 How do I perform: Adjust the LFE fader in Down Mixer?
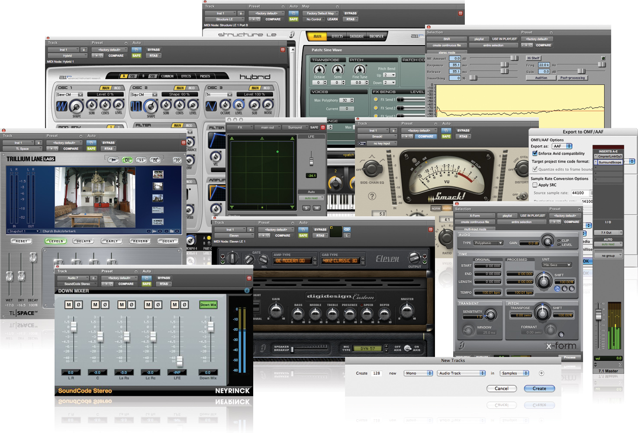[180, 362]
